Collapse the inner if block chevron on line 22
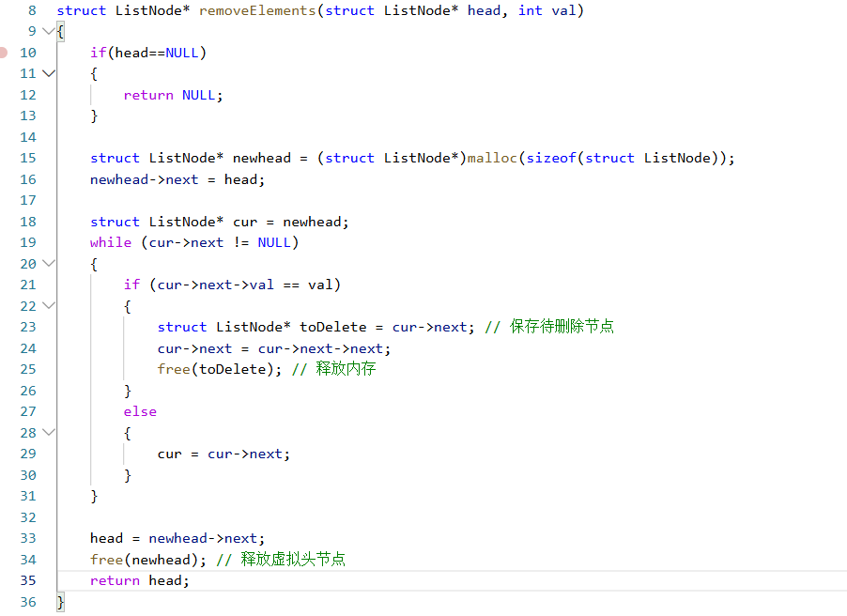Viewport: 847px width, 616px height. click(47, 305)
